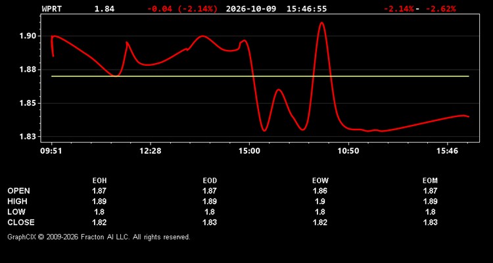Click the 12:28 time axis label
Image resolution: width=493 pixels, height=263 pixels.
(151, 151)
